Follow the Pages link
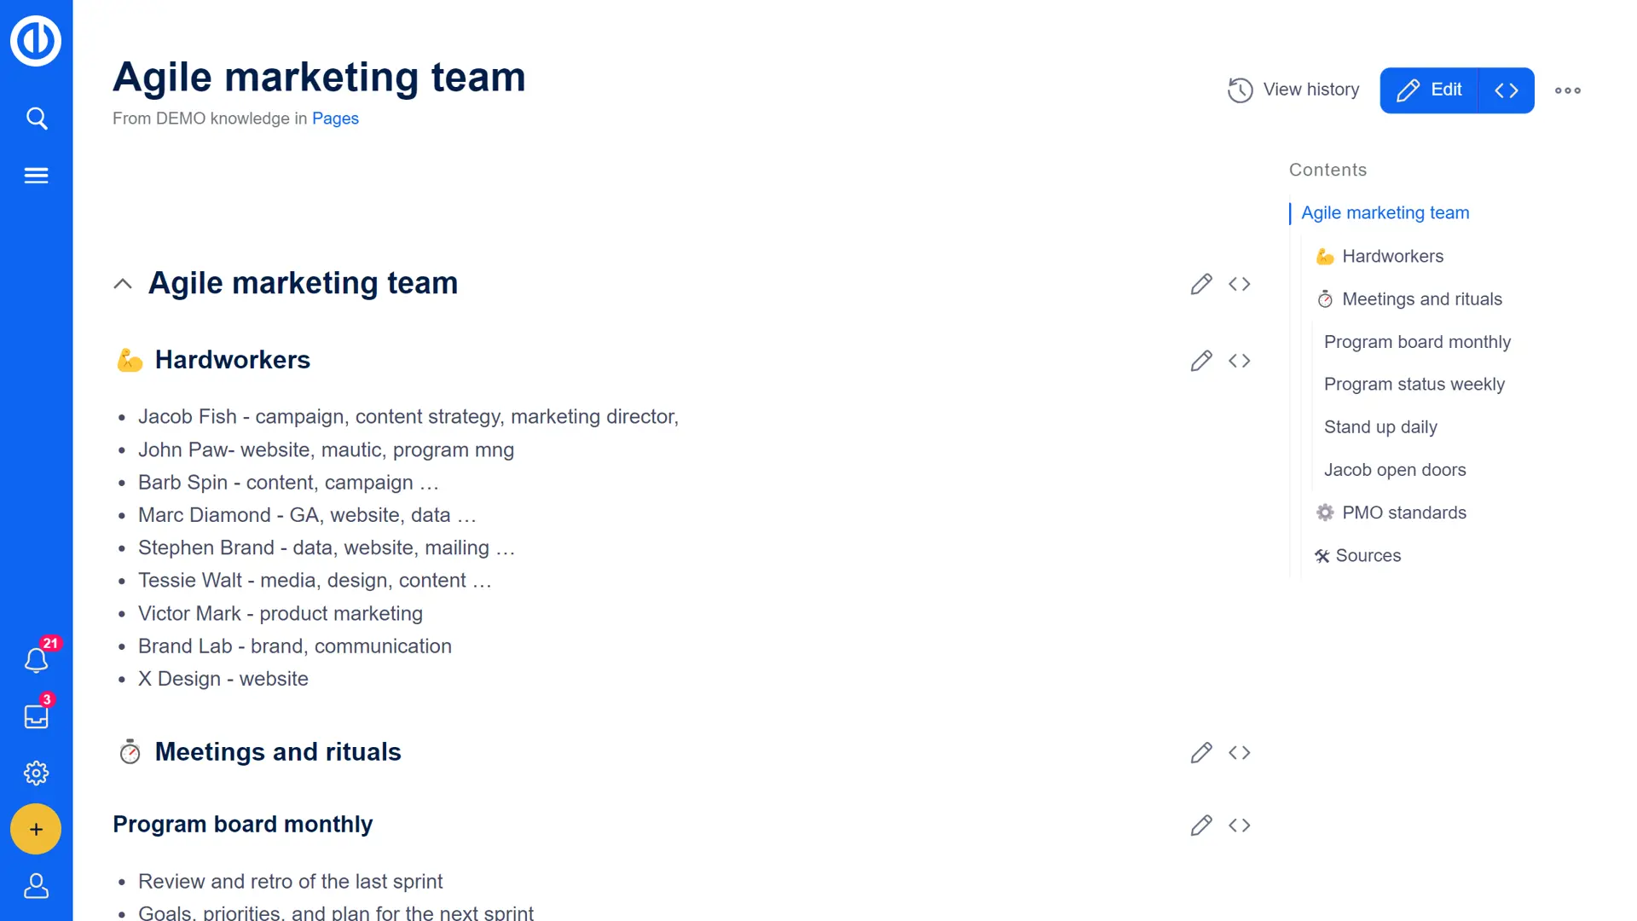This screenshot has width=1637, height=921. pyautogui.click(x=335, y=119)
